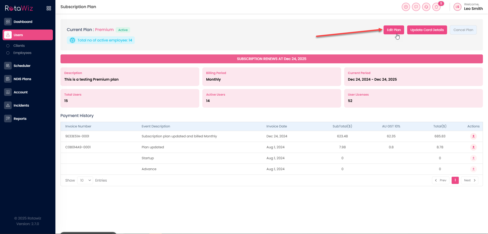The image size is (488, 234).
Task: Go to the Dashboard
Action: click(23, 22)
